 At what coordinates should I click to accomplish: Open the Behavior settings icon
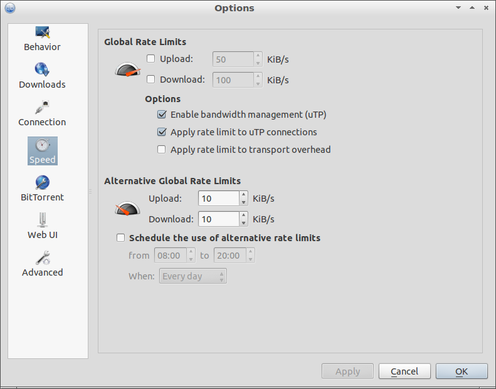[42, 33]
